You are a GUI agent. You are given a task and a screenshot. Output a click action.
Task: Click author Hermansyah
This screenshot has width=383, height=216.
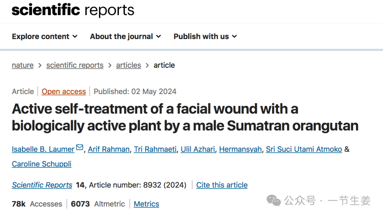pyautogui.click(x=241, y=149)
